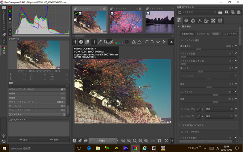Screen dimensions: 243x152
Task: Reset 露光量補正 value arrow
Action: (236, 46)
